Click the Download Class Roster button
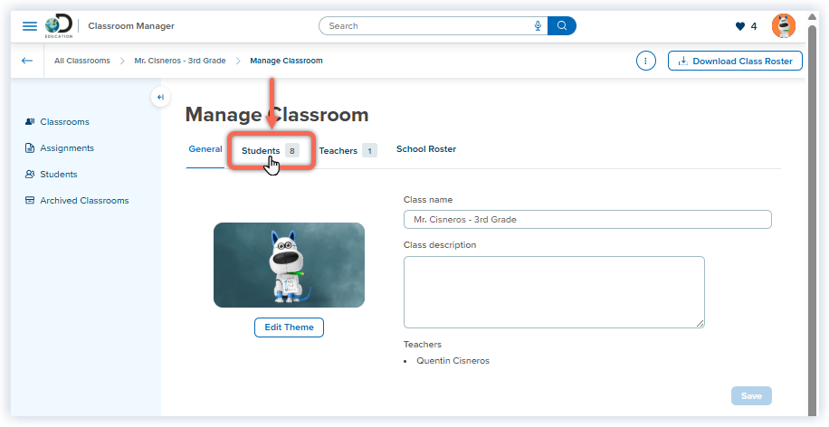Image resolution: width=829 pixels, height=427 pixels. (735, 61)
